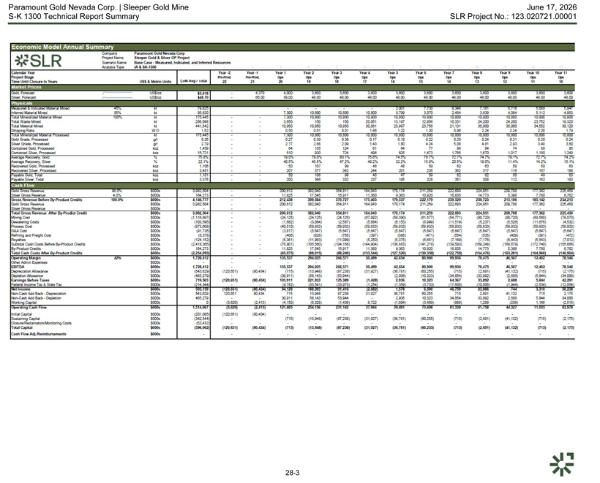Click the 'US$ & Metric Units' column header
The height and width of the screenshot is (483, 600).
pos(156,81)
